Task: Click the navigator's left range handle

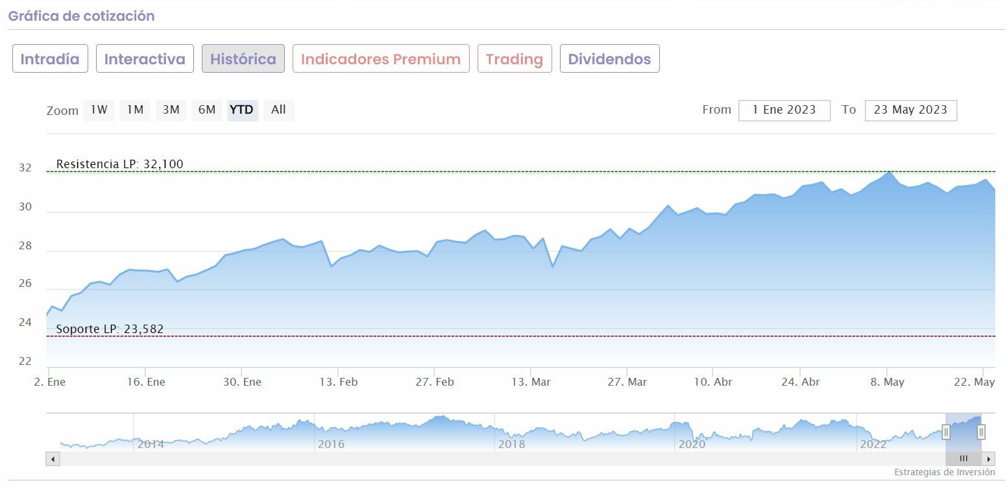Action: [x=946, y=432]
